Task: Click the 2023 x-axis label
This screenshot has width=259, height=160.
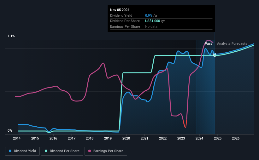Action: click(x=181, y=138)
